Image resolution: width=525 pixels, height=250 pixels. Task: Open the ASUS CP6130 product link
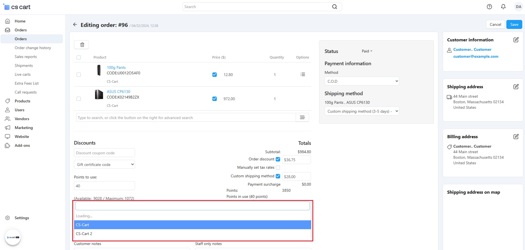[118, 92]
